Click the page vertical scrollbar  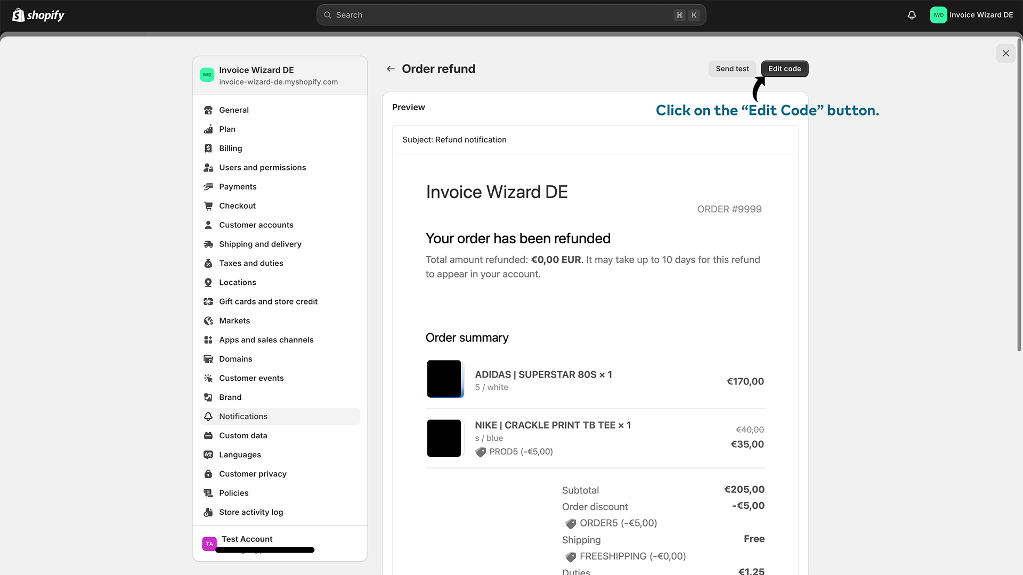(x=1019, y=195)
